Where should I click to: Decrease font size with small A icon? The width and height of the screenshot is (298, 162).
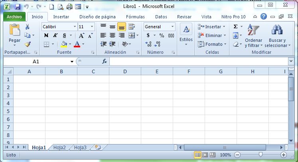pos(90,35)
